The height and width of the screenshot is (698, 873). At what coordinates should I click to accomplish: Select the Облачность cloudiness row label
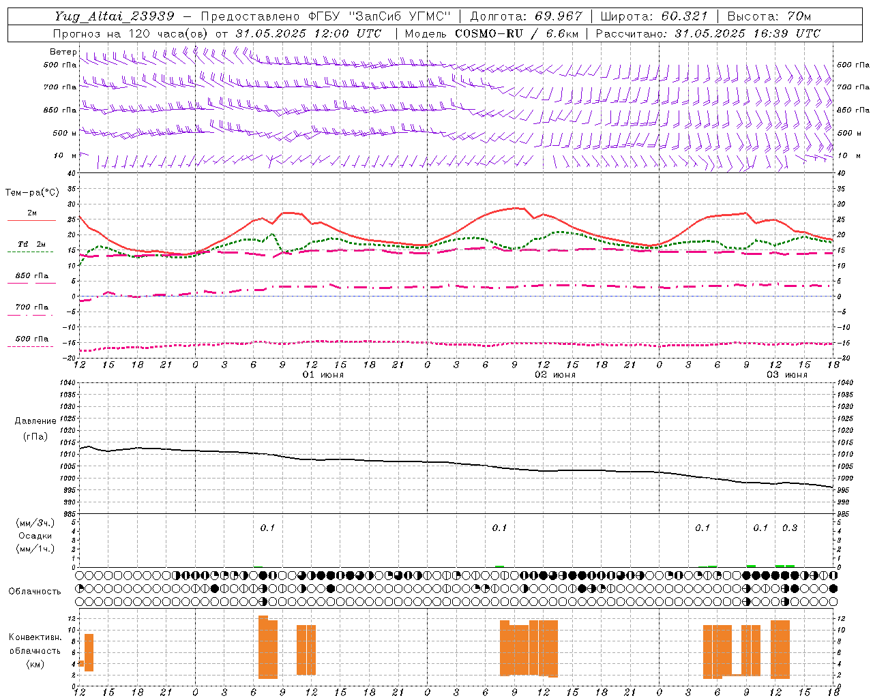pyautogui.click(x=35, y=592)
